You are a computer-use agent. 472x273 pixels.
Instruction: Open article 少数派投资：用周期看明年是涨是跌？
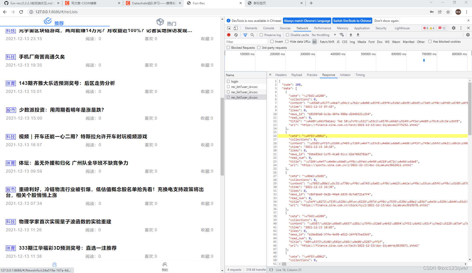62,110
